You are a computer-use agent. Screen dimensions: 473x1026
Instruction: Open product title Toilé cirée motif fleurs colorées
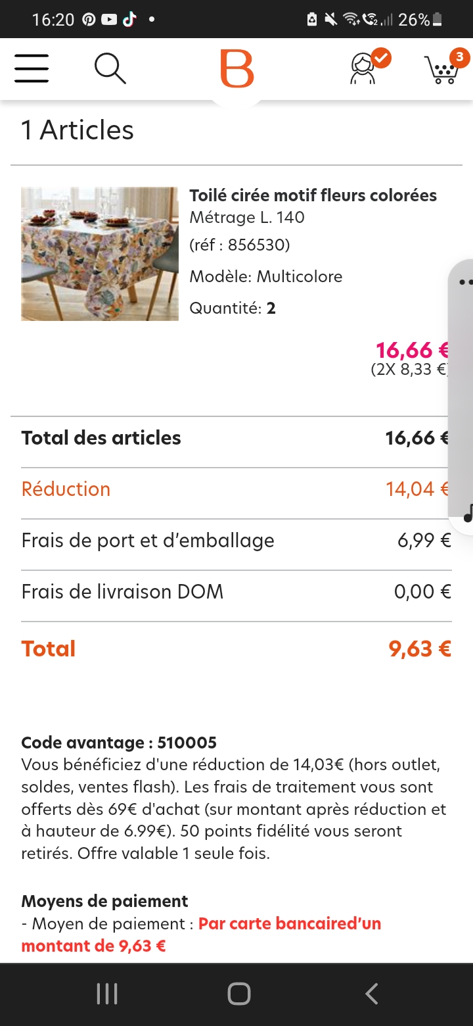click(x=313, y=195)
